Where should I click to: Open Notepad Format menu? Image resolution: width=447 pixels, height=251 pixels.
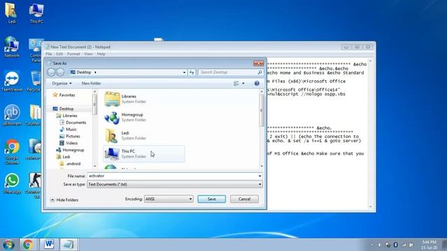pos(73,54)
